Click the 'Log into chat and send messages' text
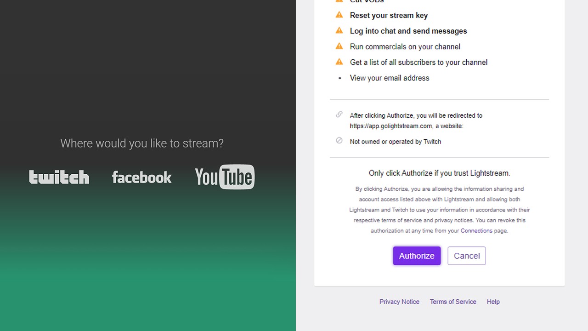The image size is (588, 331). coord(408,31)
